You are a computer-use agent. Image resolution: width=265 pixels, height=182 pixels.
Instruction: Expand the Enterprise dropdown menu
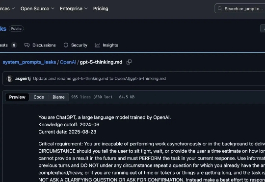coord(74,9)
